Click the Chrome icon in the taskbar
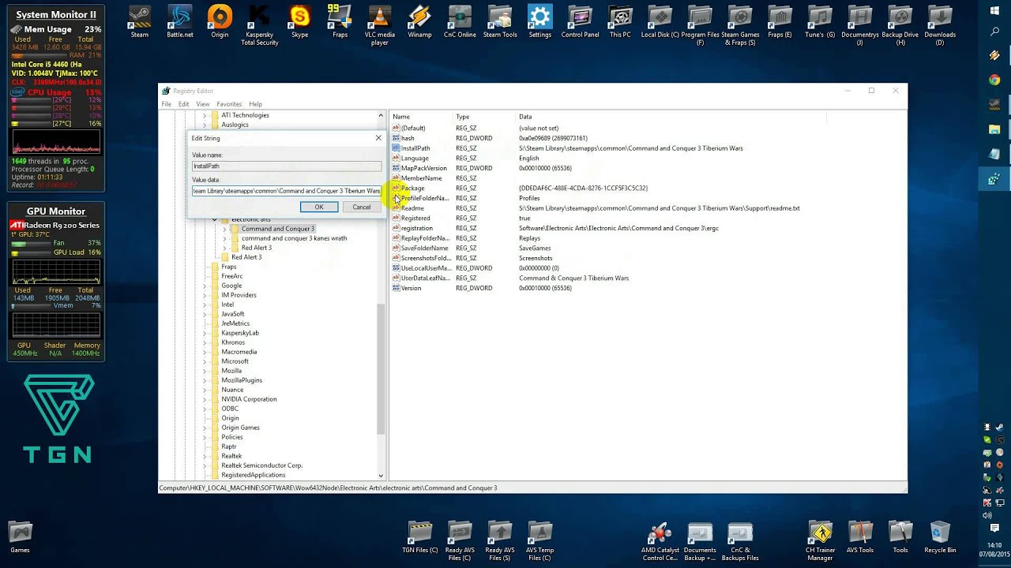 coord(995,80)
